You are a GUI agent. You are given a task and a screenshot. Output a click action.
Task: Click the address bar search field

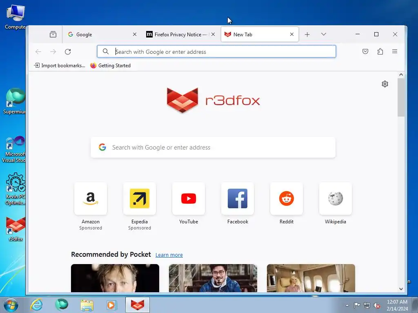216,52
